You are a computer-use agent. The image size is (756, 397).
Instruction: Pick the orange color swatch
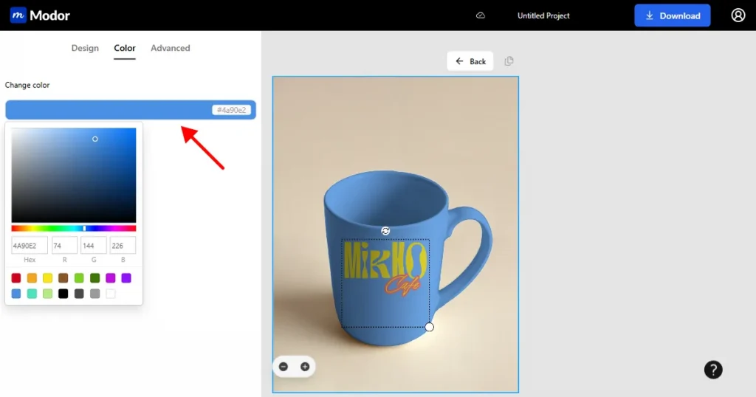pos(32,277)
